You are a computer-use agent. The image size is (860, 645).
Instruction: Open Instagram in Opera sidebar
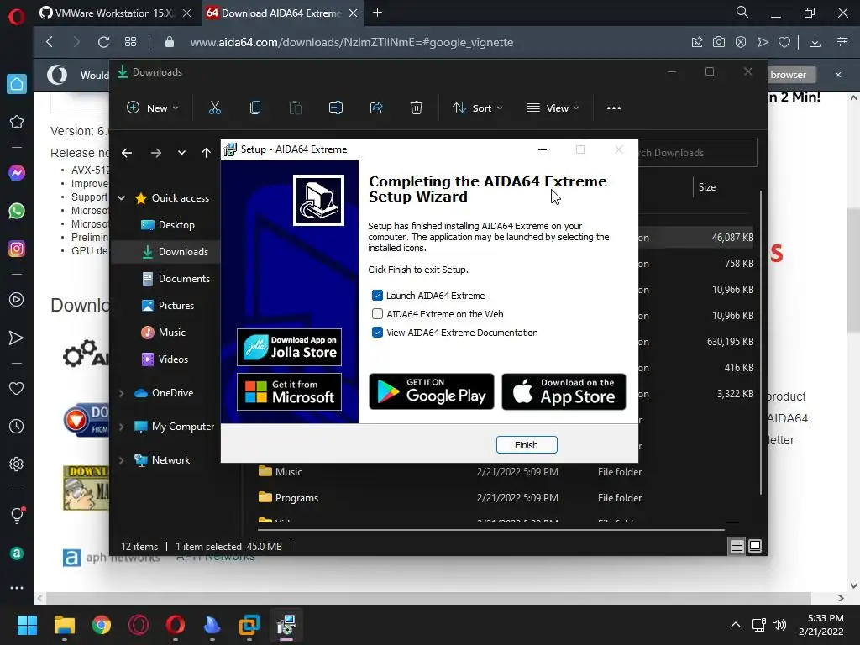17,249
